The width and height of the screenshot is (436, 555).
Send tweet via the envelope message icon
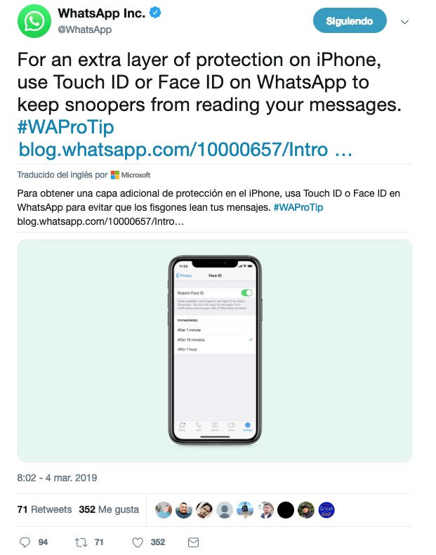(193, 542)
